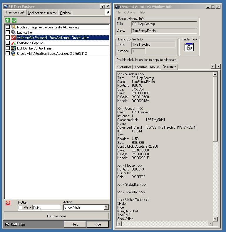This screenshot has height=232, width=226.
Task: Switch to the Application Minimizer tab
Action: click(42, 13)
